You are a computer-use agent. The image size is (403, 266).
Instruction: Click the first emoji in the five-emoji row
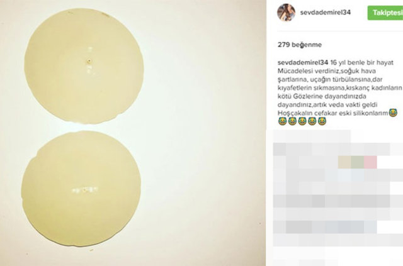pos(282,121)
